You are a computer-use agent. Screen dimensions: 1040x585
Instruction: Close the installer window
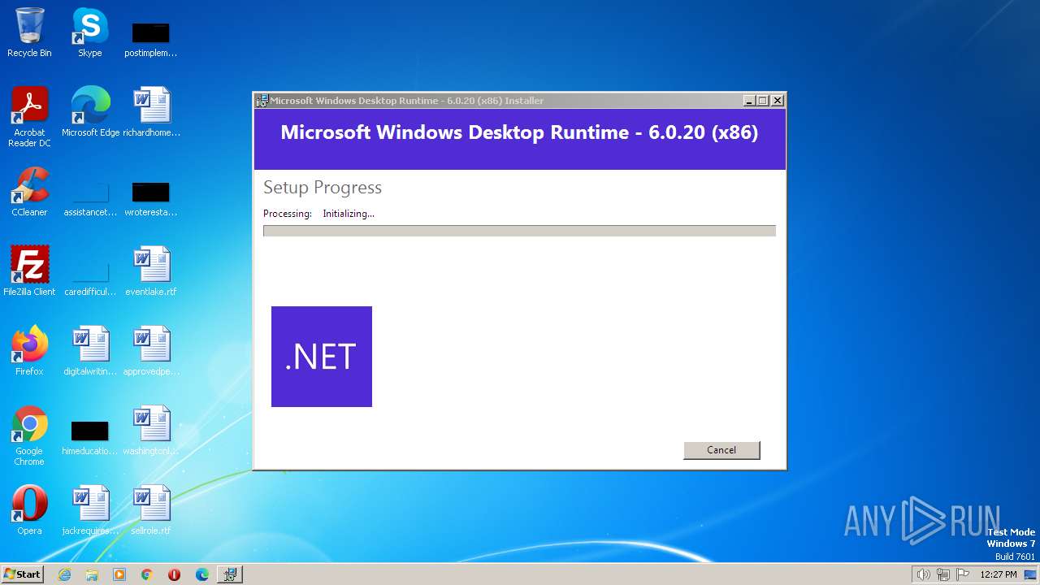(778, 101)
